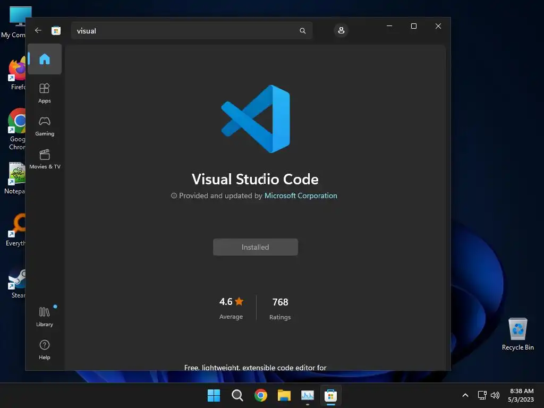
Task: Select the Firefox desktop shortcut
Action: tap(16, 73)
